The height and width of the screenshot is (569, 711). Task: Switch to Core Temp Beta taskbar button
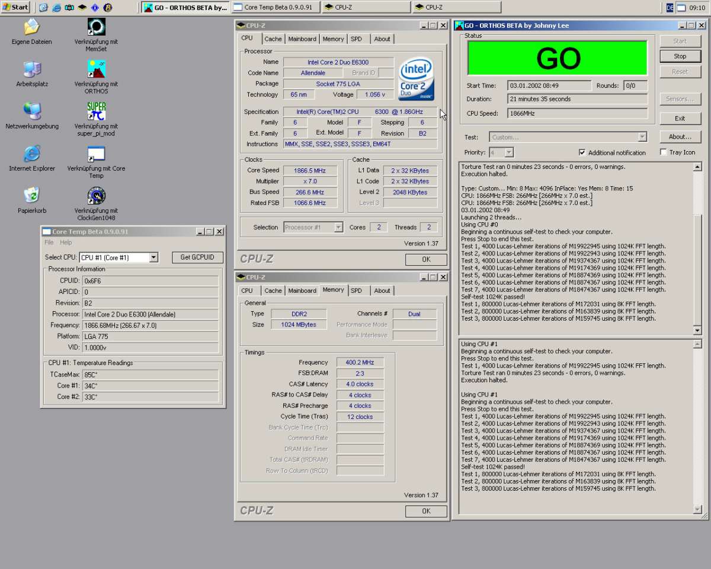(276, 7)
